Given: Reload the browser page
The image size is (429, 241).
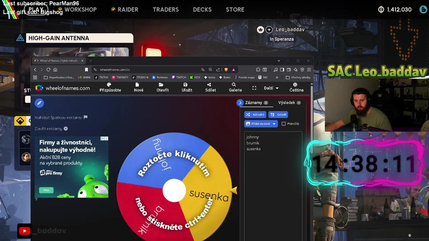Looking at the screenshot, I should (x=48, y=70).
